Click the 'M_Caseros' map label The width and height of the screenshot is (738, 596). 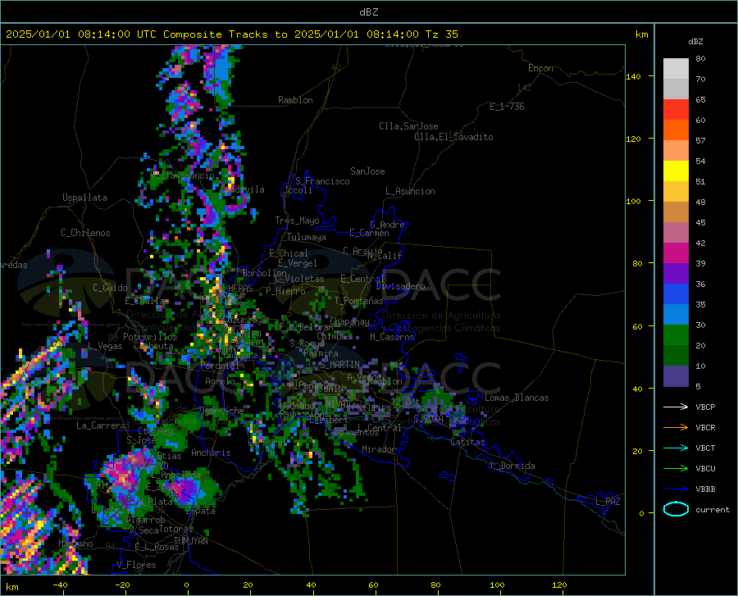[x=392, y=337]
